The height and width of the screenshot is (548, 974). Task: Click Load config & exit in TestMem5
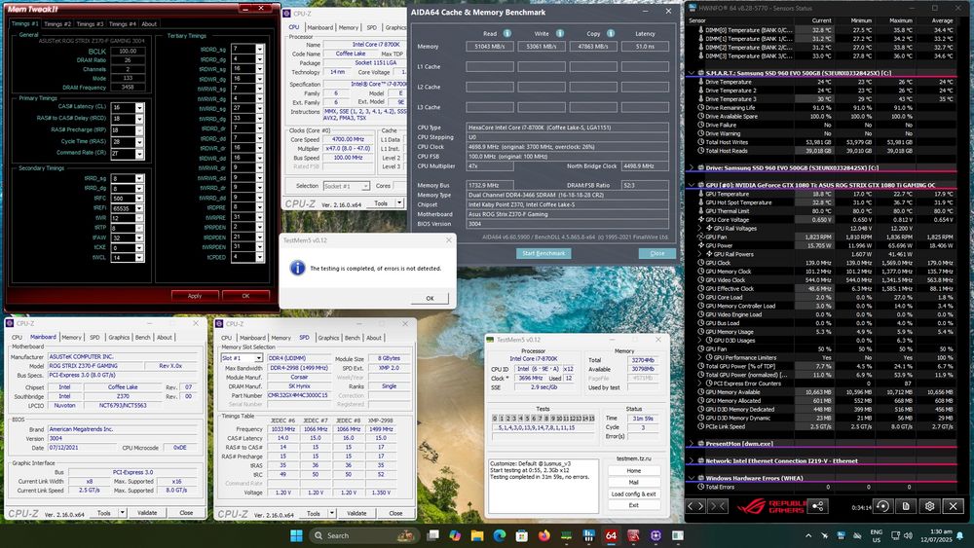tap(634, 494)
